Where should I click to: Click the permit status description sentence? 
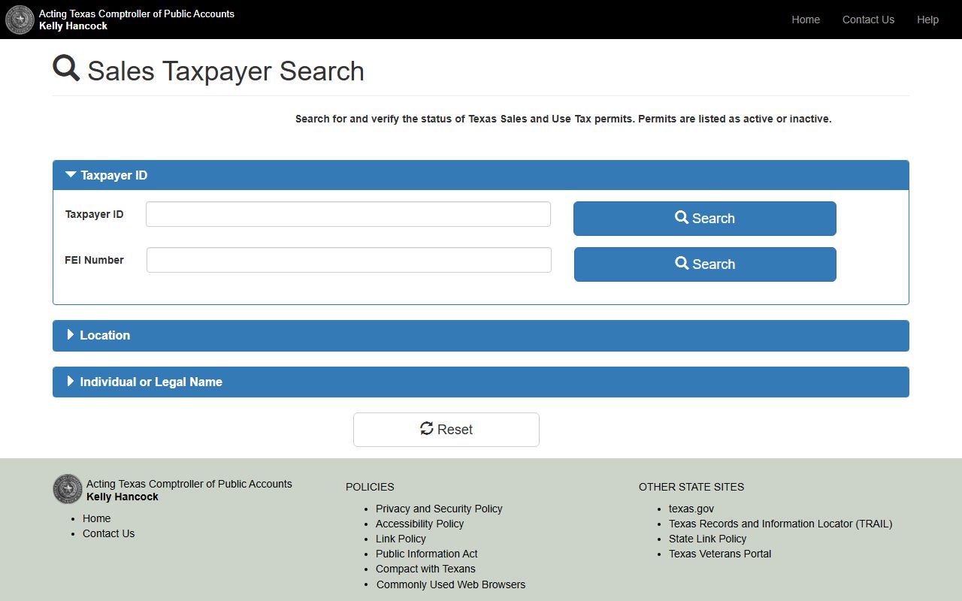(564, 119)
